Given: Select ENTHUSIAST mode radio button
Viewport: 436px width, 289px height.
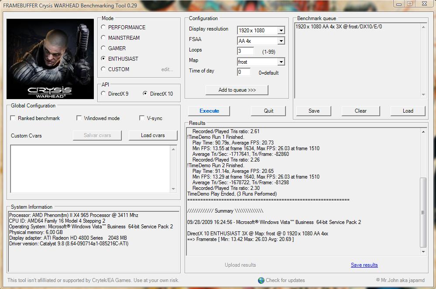Looking at the screenshot, I should 103,58.
